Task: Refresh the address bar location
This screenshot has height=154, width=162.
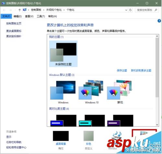Action: pyautogui.click(x=130, y=10)
